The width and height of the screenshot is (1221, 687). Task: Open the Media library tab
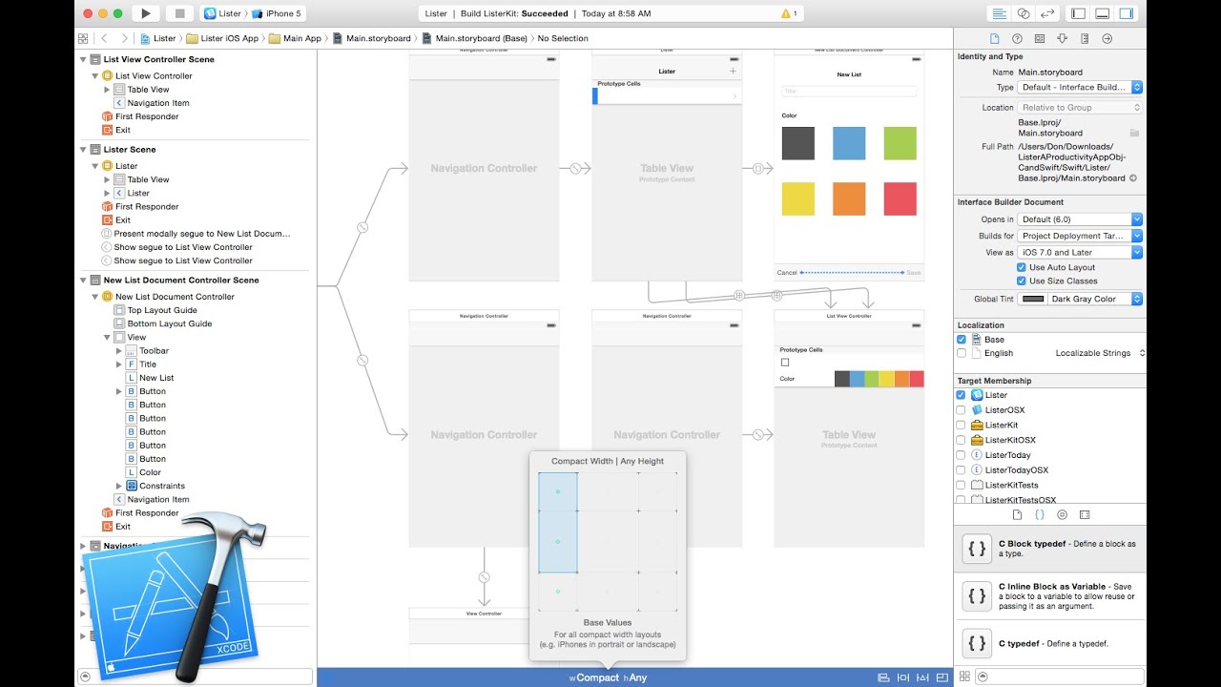pos(1085,514)
